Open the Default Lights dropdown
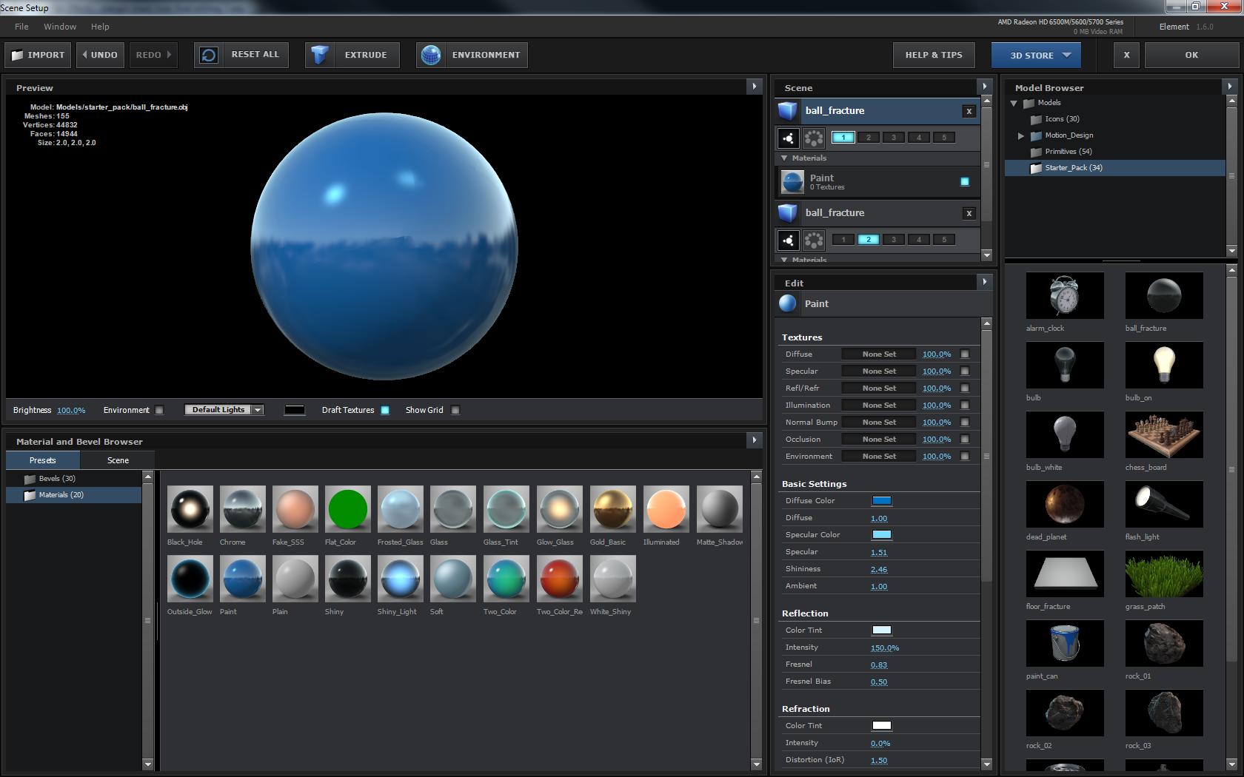The width and height of the screenshot is (1244, 777). click(224, 410)
